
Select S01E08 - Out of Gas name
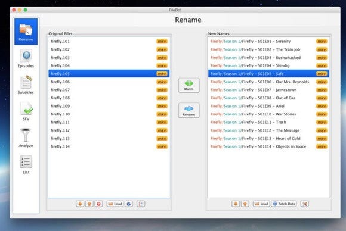(268, 98)
